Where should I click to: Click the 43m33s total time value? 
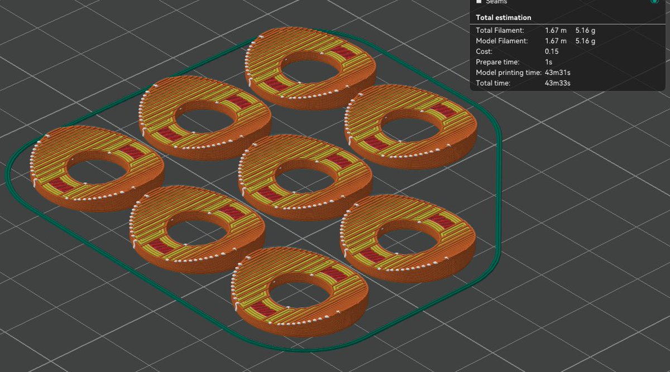click(x=557, y=83)
